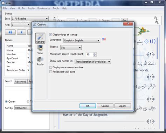Open the Sort by Relevance dropdown
The width and height of the screenshot is (166, 133).
[23, 108]
